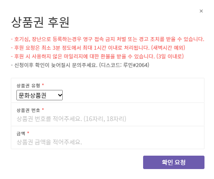Screen dimensions: 214x179
Task: Click the 상품권 번호 field label
Action: (x=28, y=110)
